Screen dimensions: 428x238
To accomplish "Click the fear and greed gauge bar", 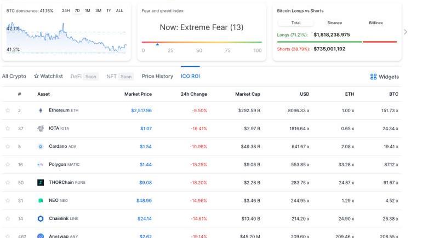I will (202, 42).
